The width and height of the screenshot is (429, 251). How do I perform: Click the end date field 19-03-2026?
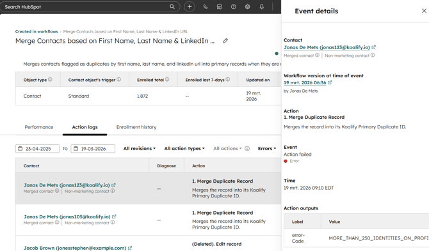point(93,149)
